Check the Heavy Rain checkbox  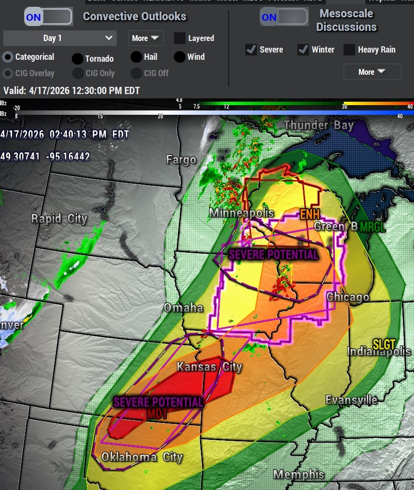349,50
